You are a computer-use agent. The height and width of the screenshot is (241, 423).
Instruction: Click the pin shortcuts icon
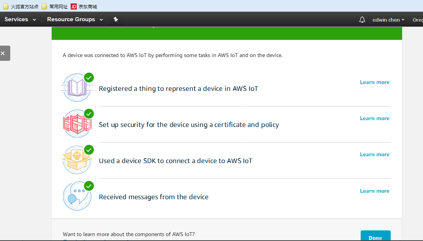coord(116,19)
